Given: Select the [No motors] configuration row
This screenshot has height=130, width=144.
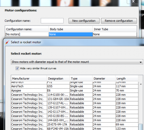Looking at the screenshot, I should pos(71,34).
